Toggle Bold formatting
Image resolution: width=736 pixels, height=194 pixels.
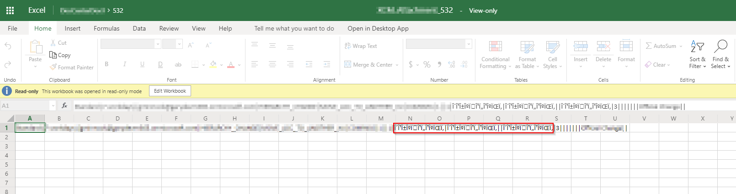click(x=107, y=64)
